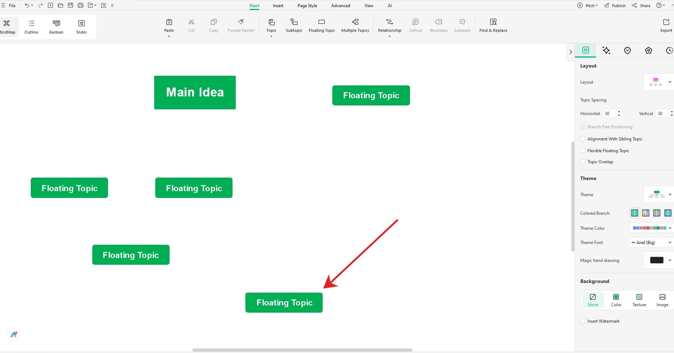Image resolution: width=674 pixels, height=353 pixels.
Task: Open the AI ribbon tab
Action: click(390, 6)
